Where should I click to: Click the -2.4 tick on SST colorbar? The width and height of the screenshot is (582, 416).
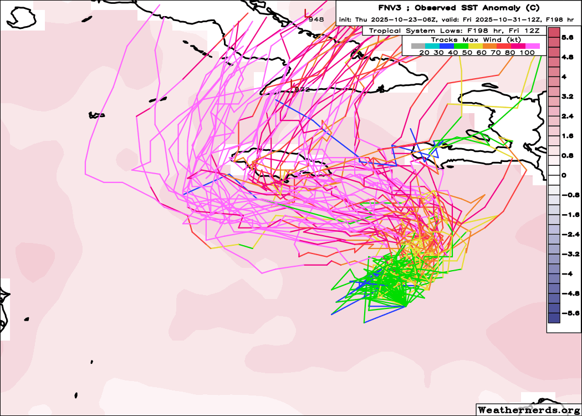click(565, 234)
